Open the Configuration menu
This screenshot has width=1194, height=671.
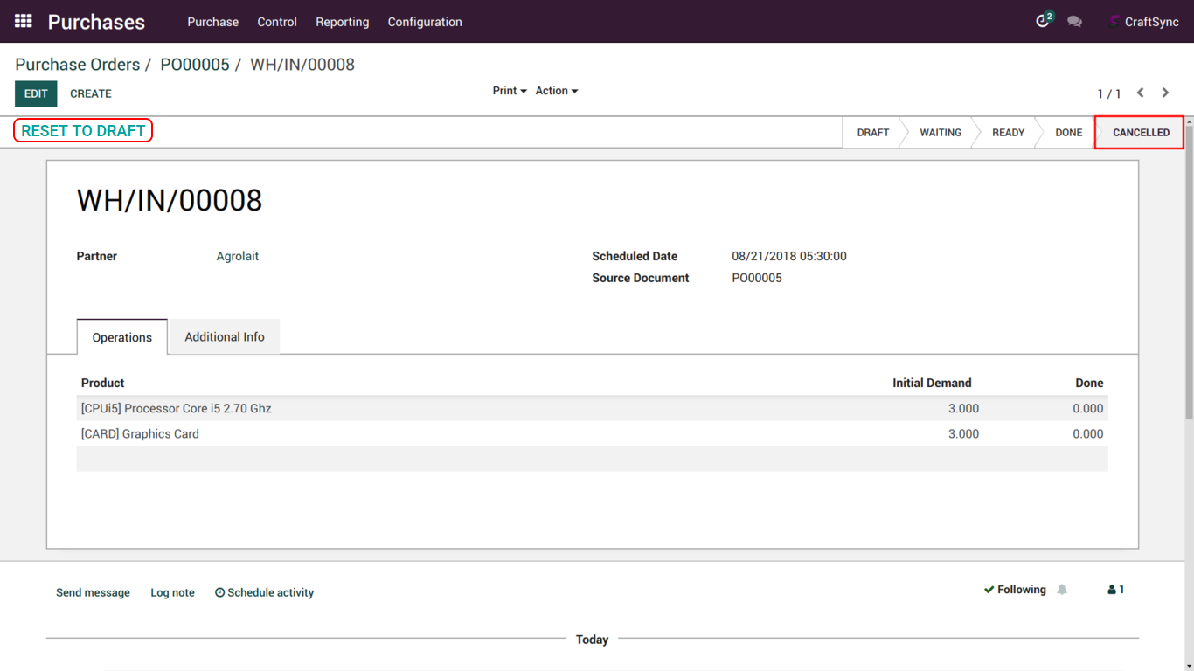coord(424,22)
